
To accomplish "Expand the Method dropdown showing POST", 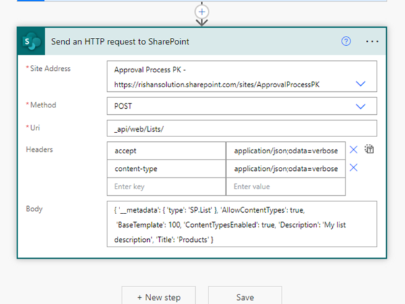I will (360, 106).
